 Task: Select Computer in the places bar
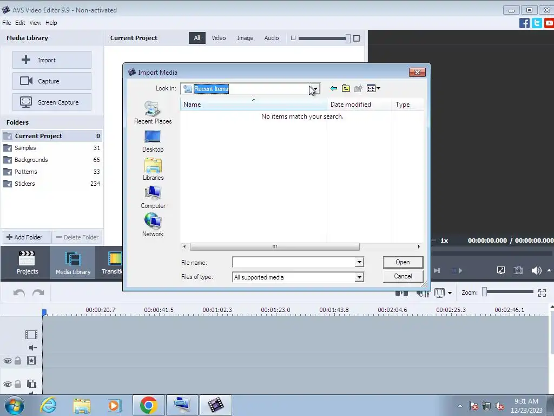[x=153, y=197]
